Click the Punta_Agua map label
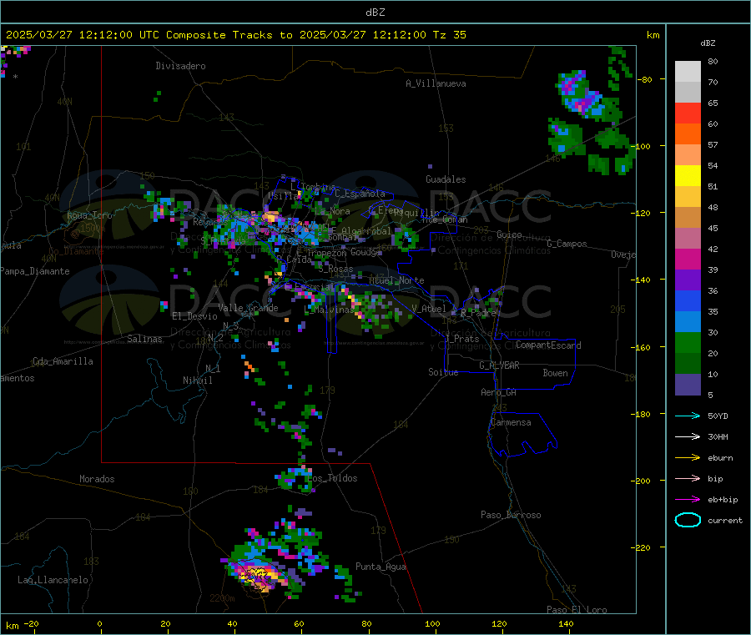Image resolution: width=751 pixels, height=635 pixels. (381, 567)
